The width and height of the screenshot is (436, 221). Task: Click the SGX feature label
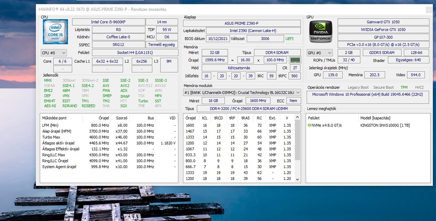124,106
